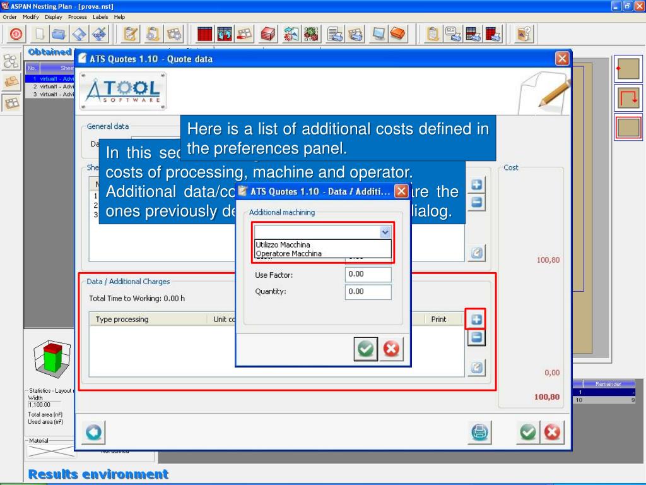Select right panel red-dot sheet icon

click(x=628, y=69)
